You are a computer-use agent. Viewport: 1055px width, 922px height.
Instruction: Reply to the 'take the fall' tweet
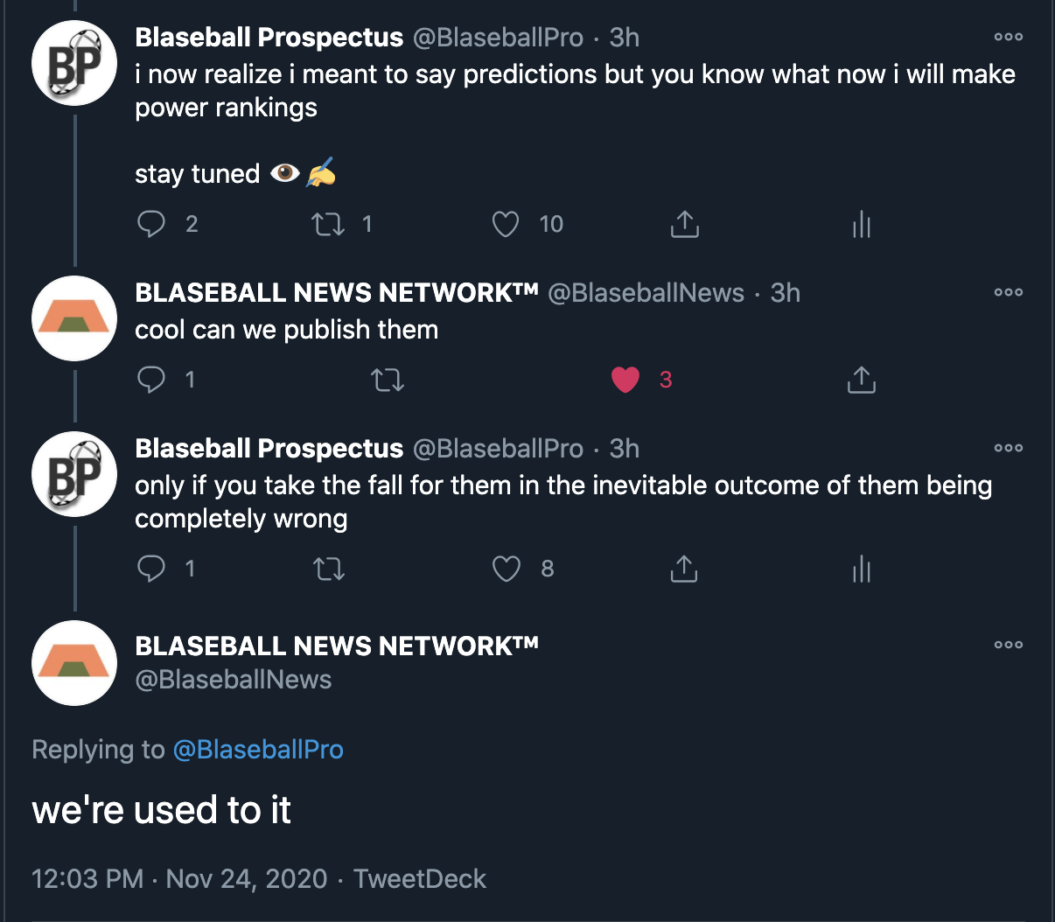tap(151, 569)
